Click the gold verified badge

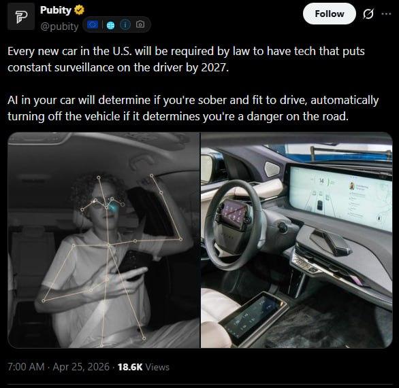point(79,10)
